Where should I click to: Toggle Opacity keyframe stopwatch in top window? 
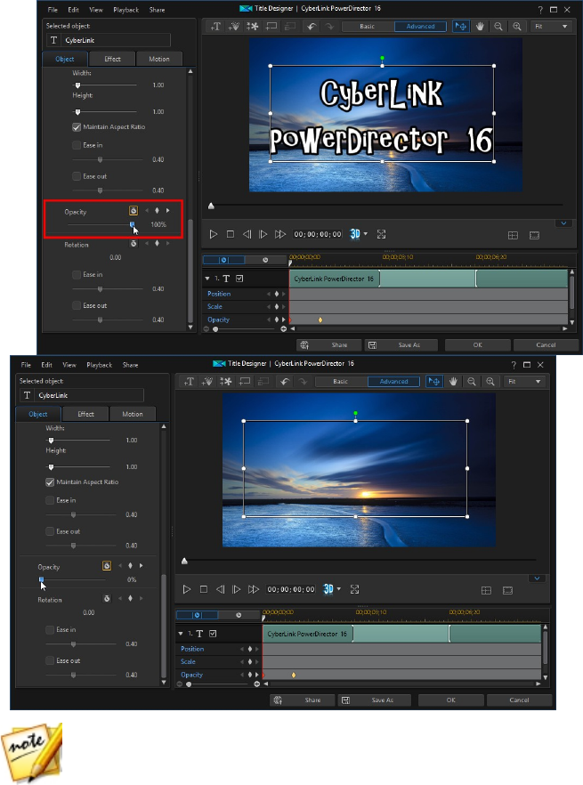click(134, 211)
